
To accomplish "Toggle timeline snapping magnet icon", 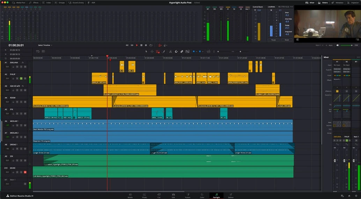I will tap(176, 52).
